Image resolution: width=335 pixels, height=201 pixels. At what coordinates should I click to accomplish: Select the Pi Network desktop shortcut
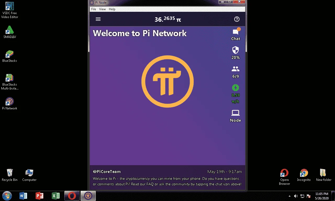(x=10, y=104)
